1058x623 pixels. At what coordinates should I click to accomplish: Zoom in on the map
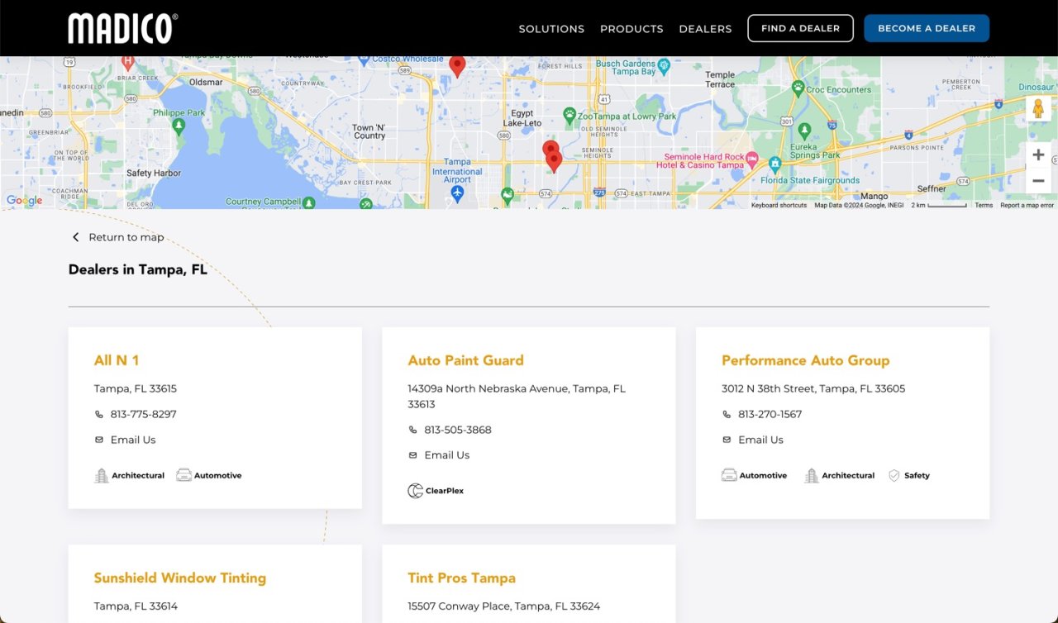click(1038, 155)
